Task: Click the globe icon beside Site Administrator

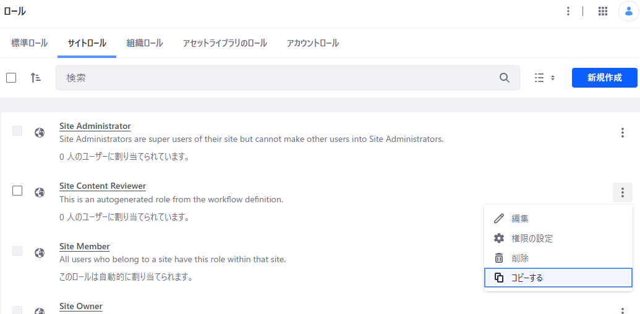Action: click(x=40, y=132)
